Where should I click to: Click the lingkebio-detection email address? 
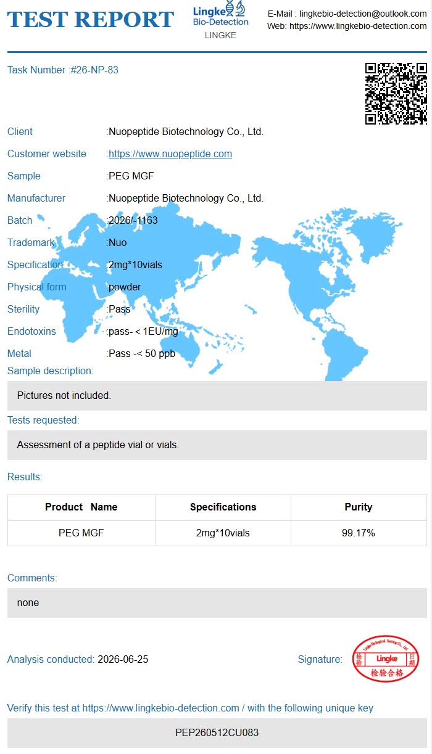click(x=363, y=14)
